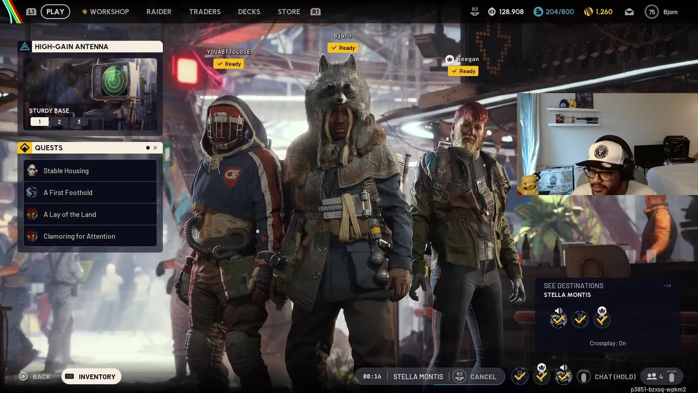Select Sturdy Base level 2

[x=59, y=122]
